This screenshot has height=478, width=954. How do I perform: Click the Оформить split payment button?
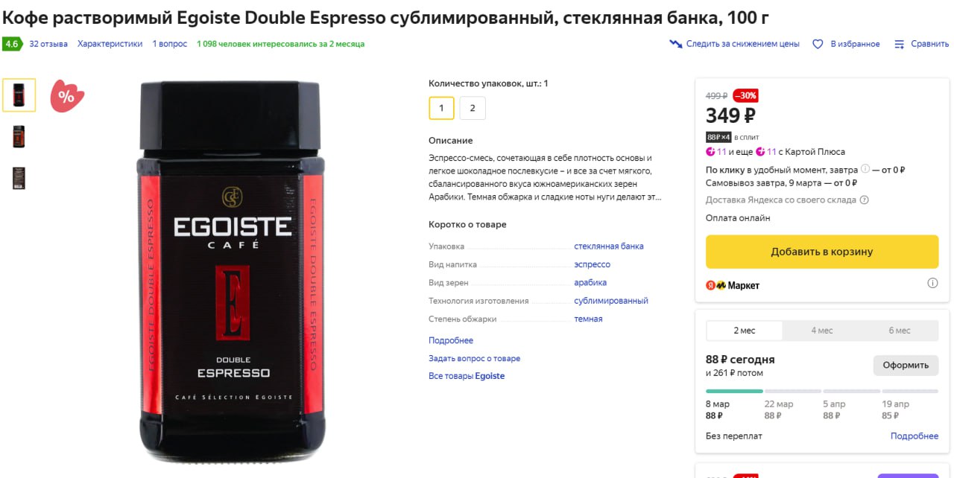[906, 365]
